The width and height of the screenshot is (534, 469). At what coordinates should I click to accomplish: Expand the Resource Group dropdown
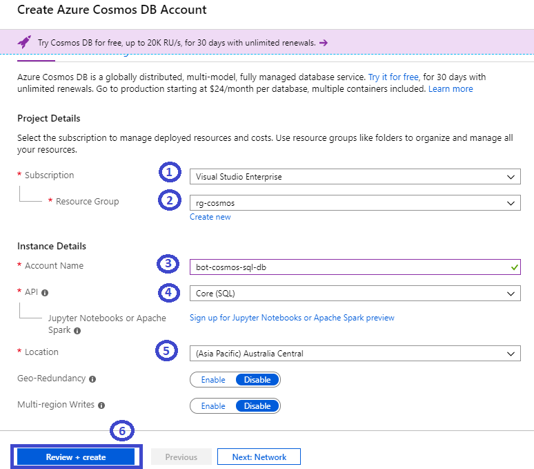355,203
